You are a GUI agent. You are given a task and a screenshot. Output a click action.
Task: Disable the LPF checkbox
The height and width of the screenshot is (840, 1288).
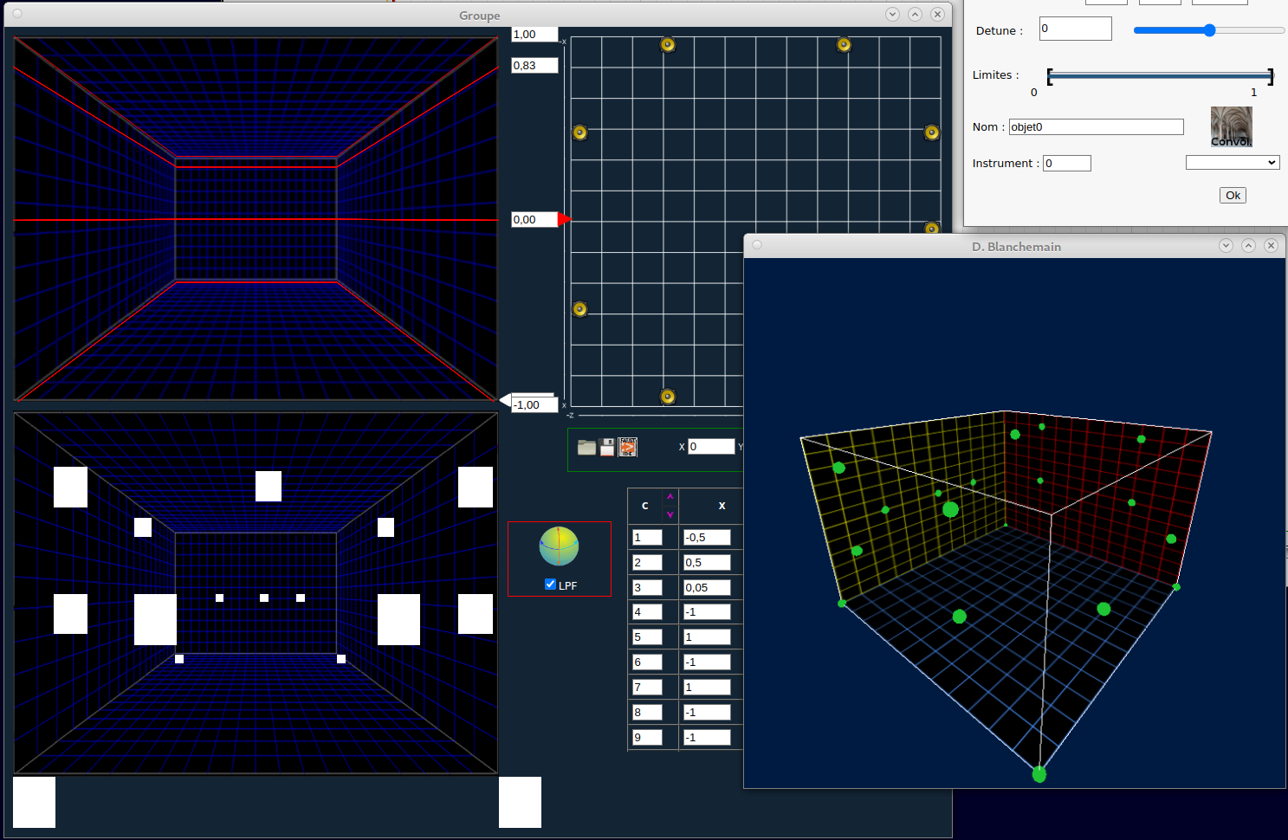tap(550, 585)
